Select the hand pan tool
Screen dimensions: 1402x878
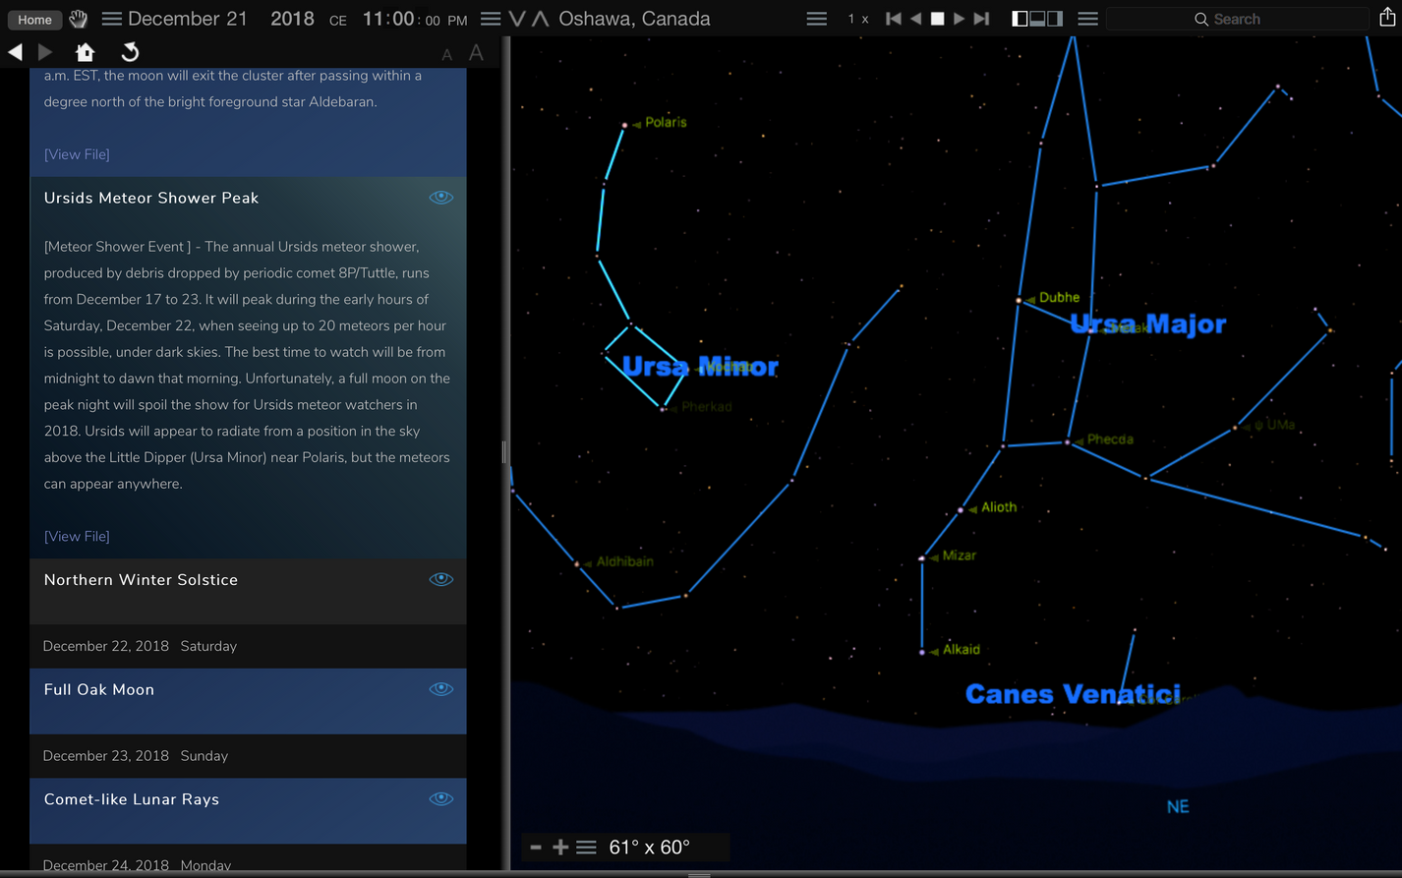click(78, 17)
